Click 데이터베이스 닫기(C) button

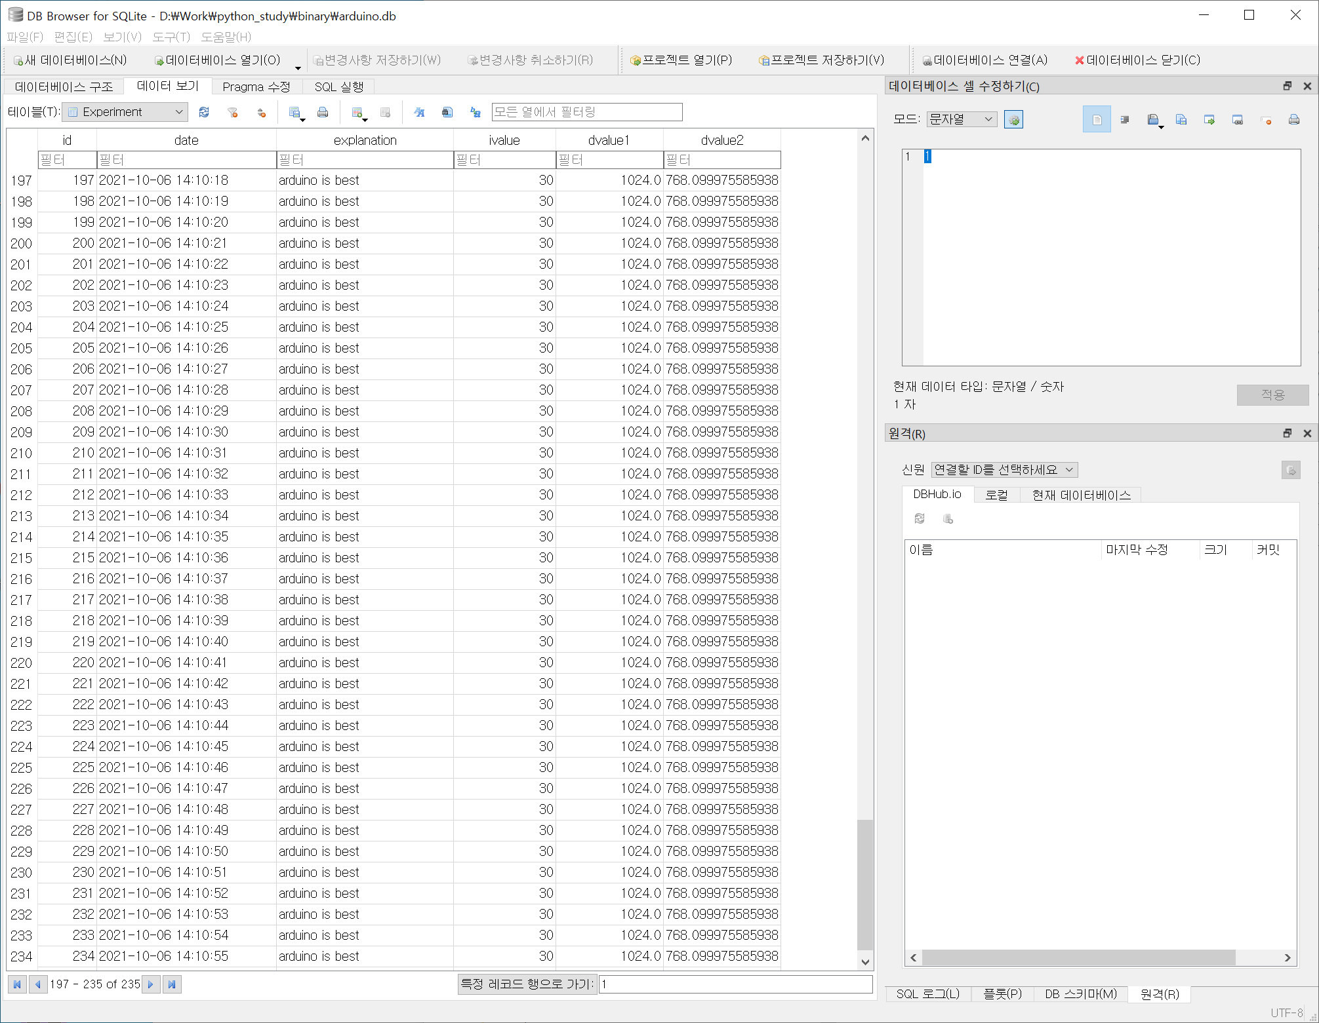1137,60
